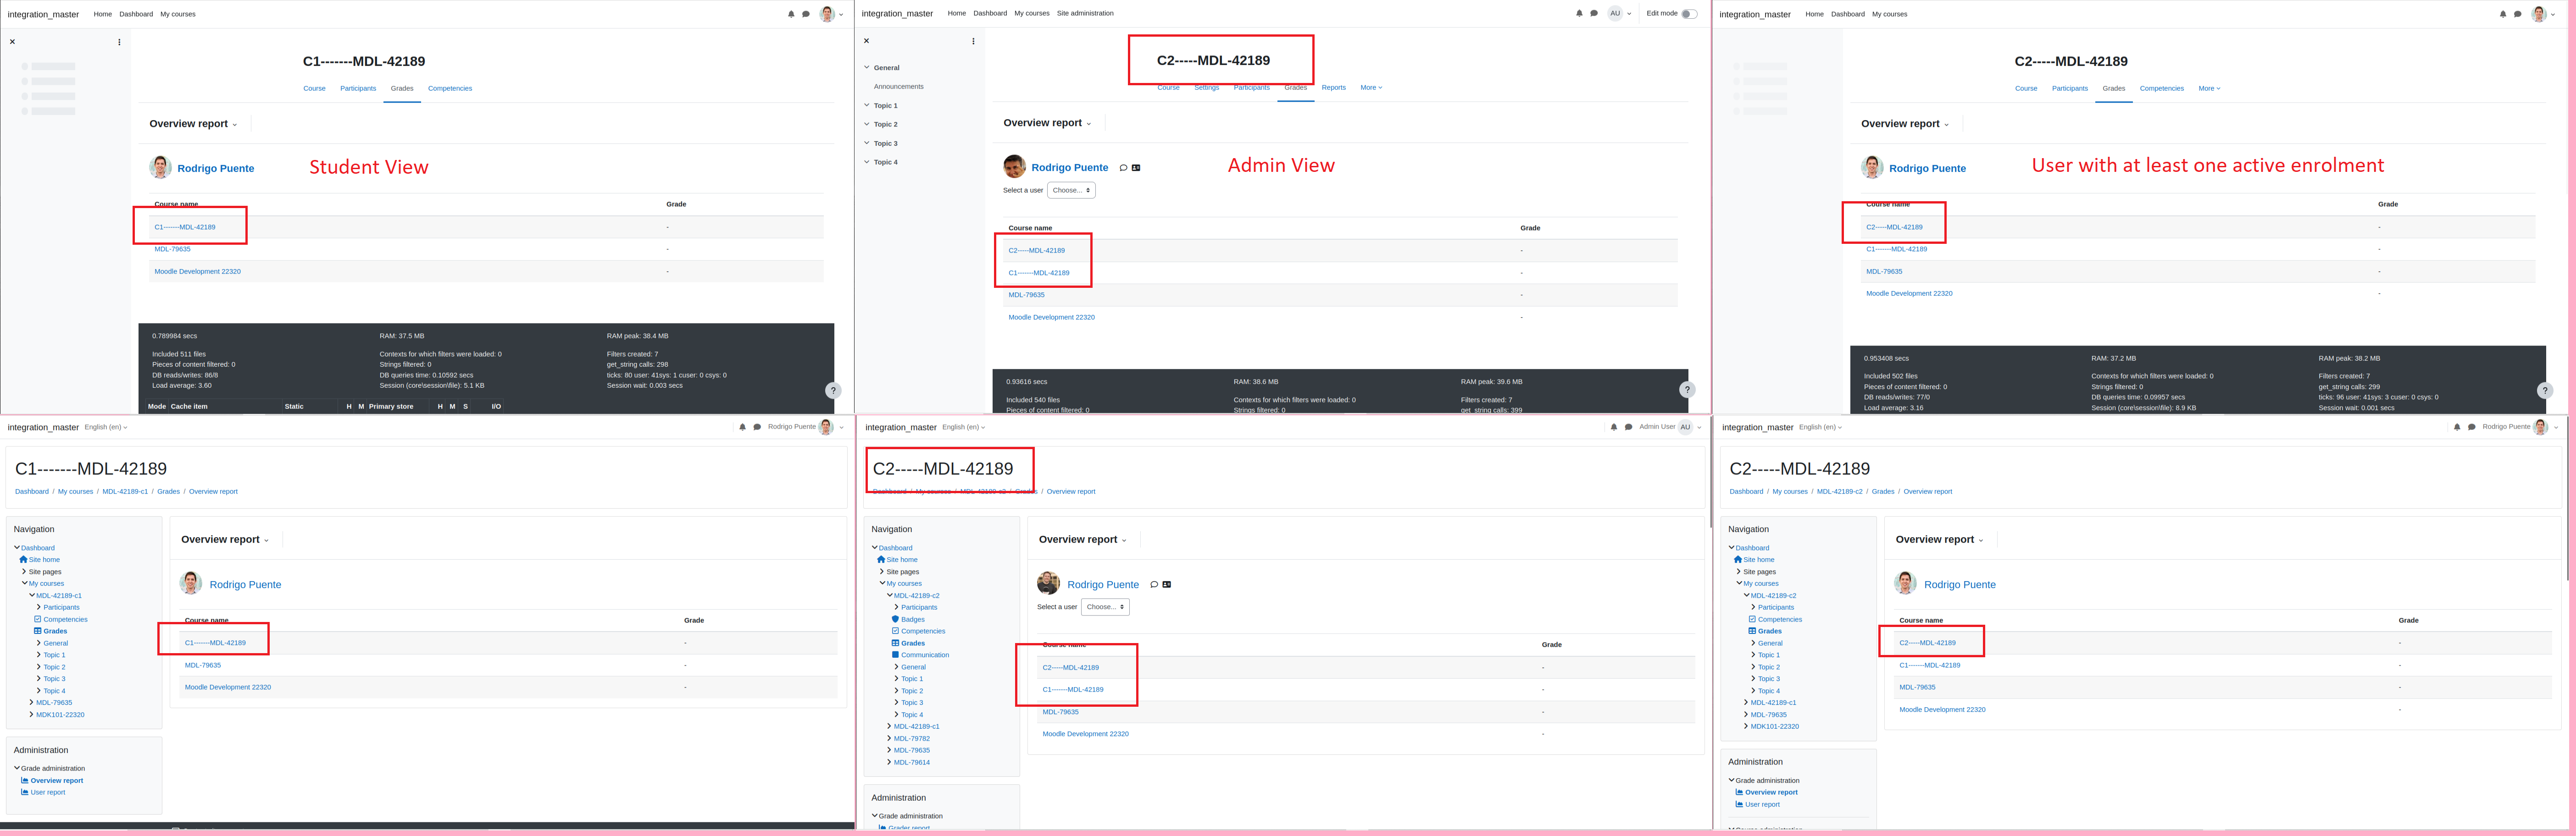The image size is (2576, 836).
Task: Open Topic 2 in classic C1 navigation tree
Action: (x=54, y=667)
